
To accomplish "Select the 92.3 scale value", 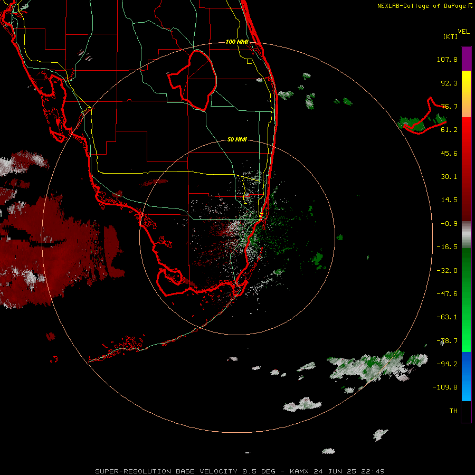I will coord(449,83).
